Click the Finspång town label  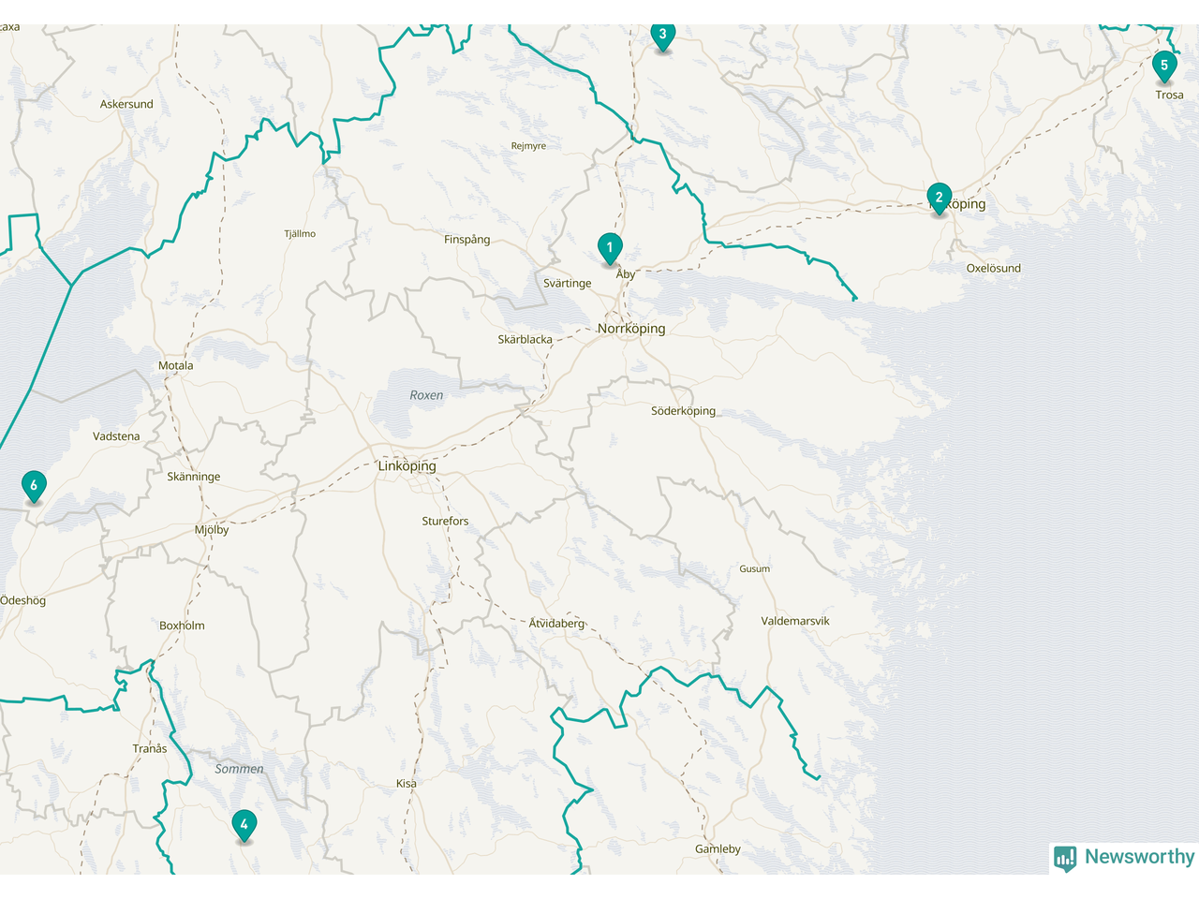[466, 240]
